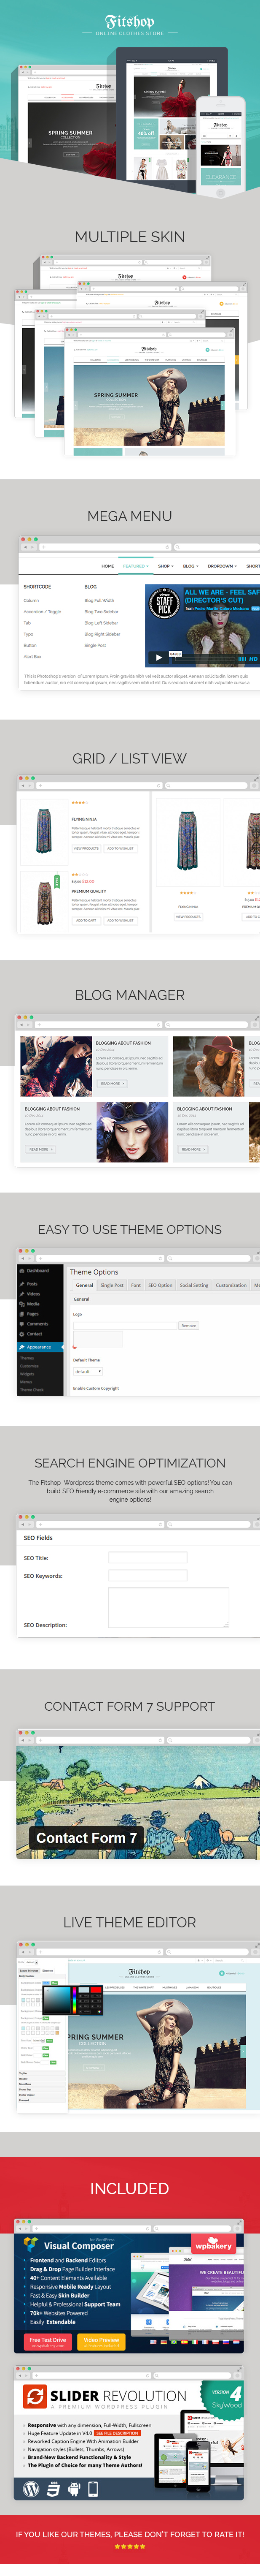The width and height of the screenshot is (260, 2576).
Task: Switch to the Single Post options tab
Action: point(112,1285)
